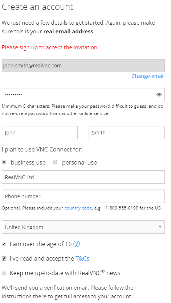Select the personal use radio button
The height and width of the screenshot is (303, 171).
pos(55,162)
